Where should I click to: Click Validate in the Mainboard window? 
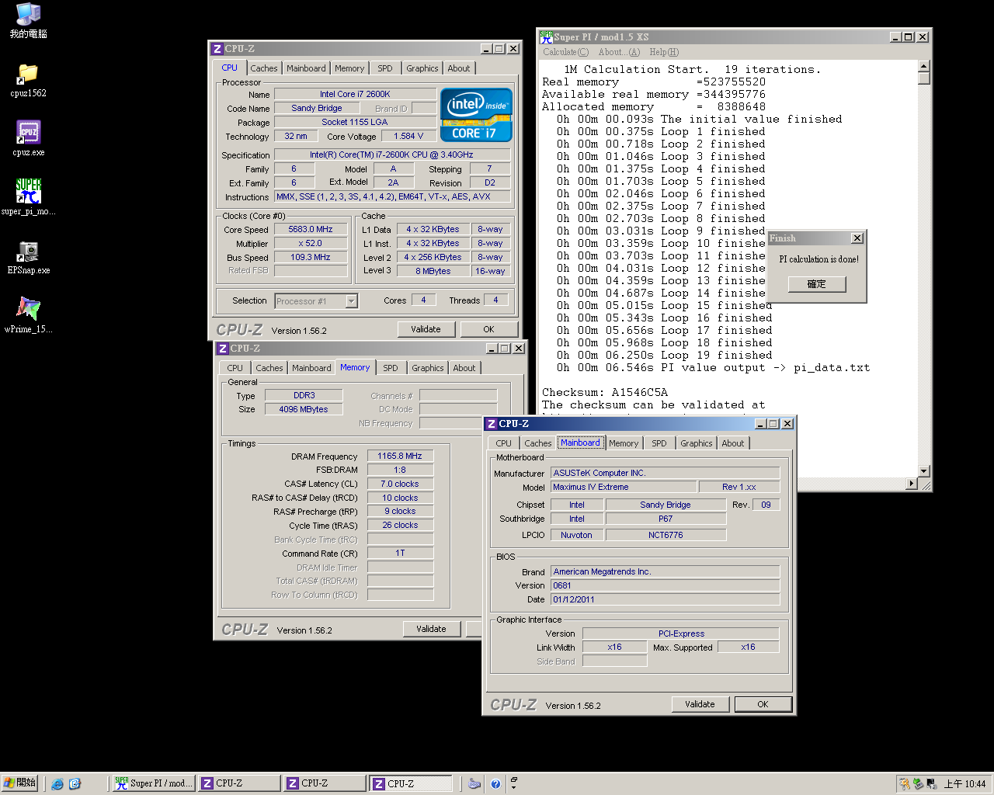click(x=700, y=704)
